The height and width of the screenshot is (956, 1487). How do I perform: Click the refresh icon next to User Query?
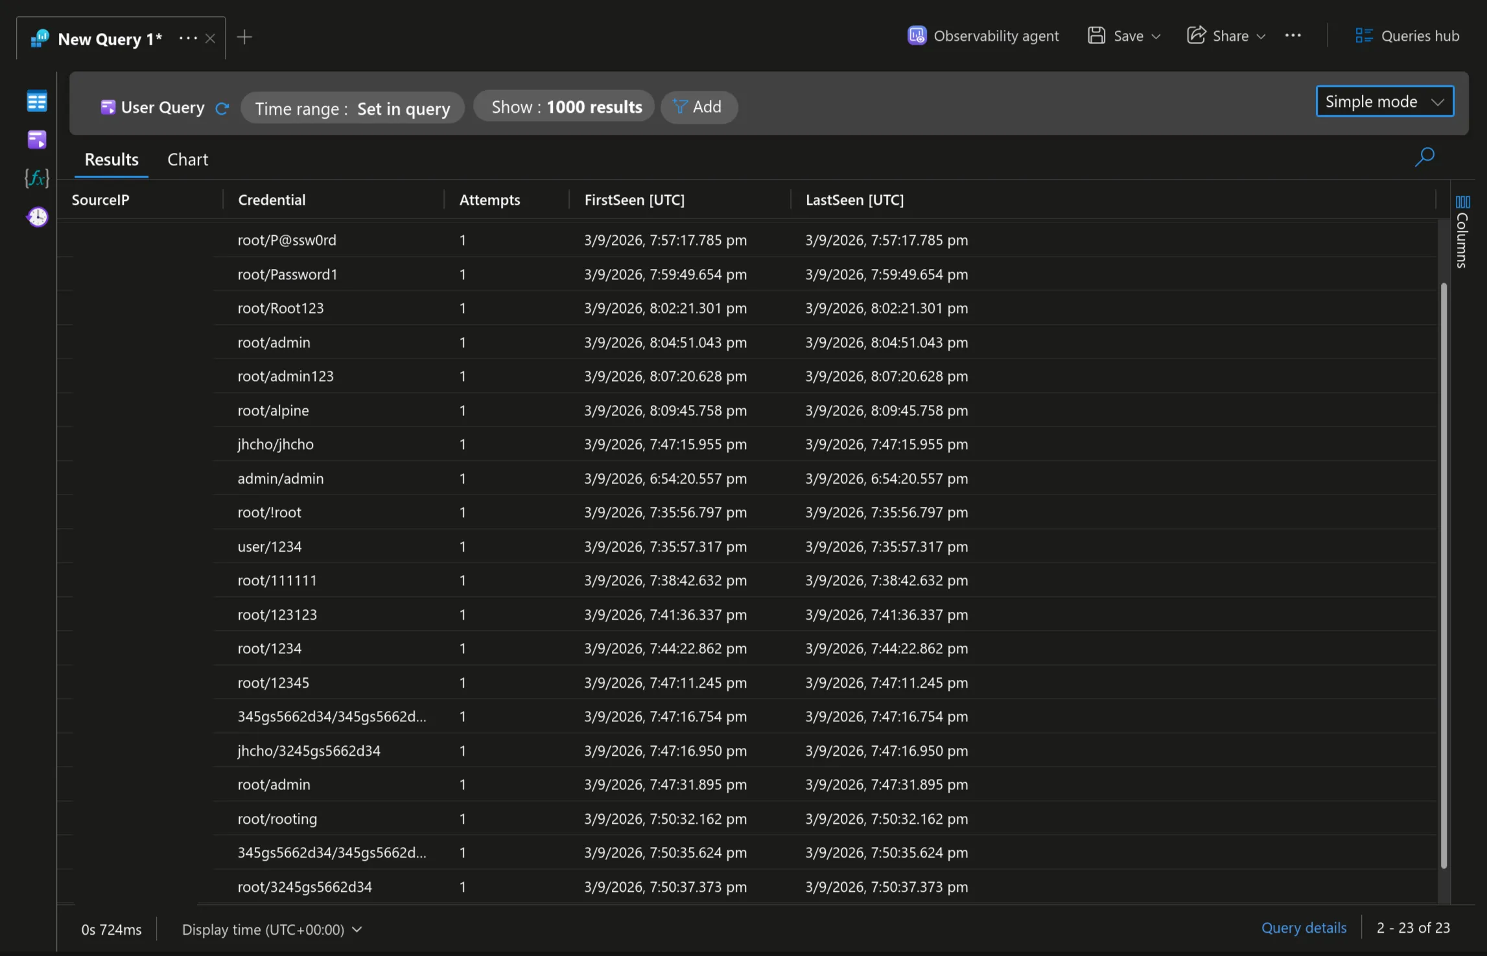tap(222, 108)
